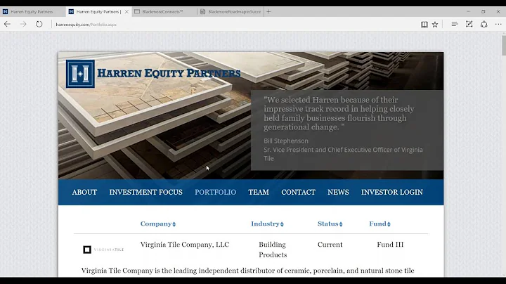Image resolution: width=506 pixels, height=284 pixels.
Task: Open the NEWS navigation item
Action: [x=338, y=192]
